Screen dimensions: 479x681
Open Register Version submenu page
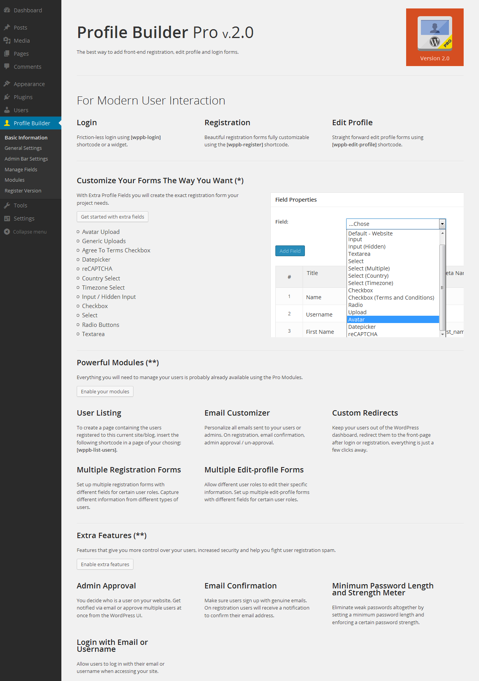click(23, 191)
